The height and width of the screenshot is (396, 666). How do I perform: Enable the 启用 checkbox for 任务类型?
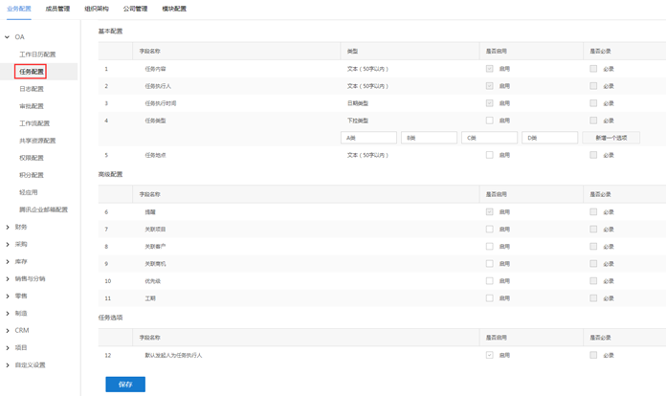[489, 121]
